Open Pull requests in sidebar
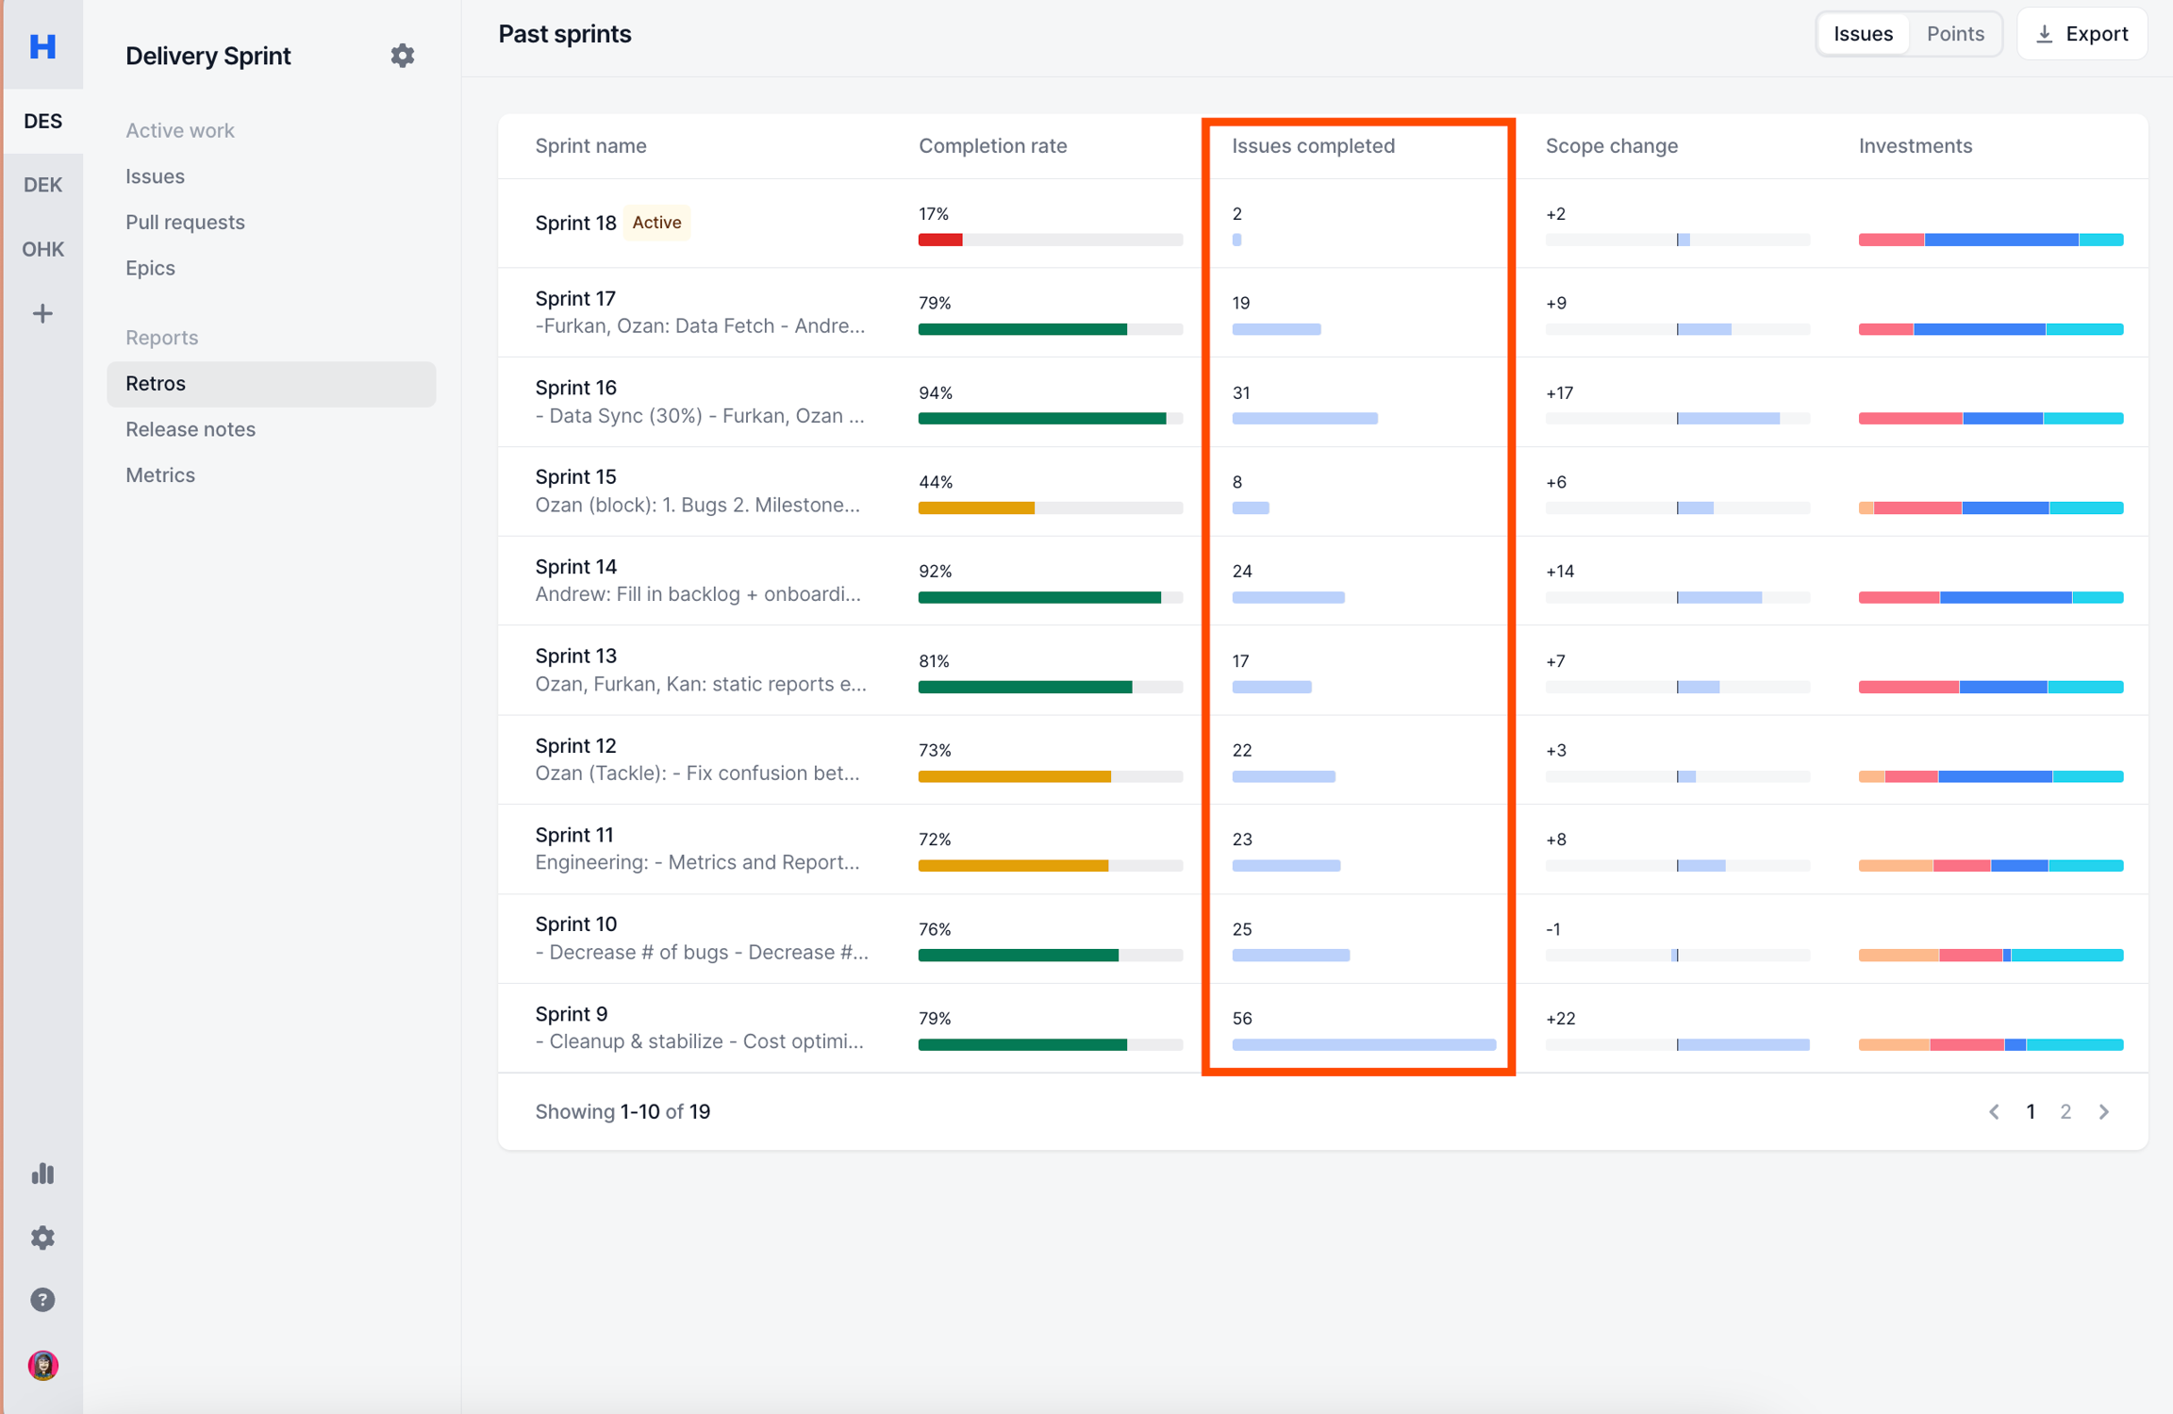Screen dimensions: 2173x1414 point(185,222)
